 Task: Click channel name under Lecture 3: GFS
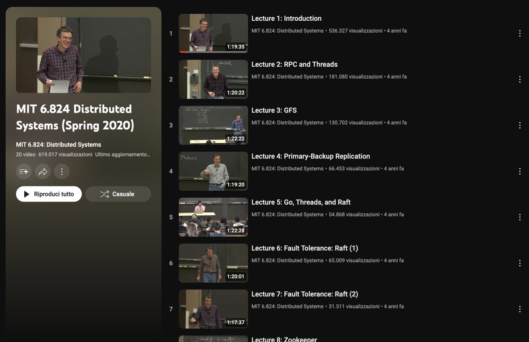[x=287, y=123]
